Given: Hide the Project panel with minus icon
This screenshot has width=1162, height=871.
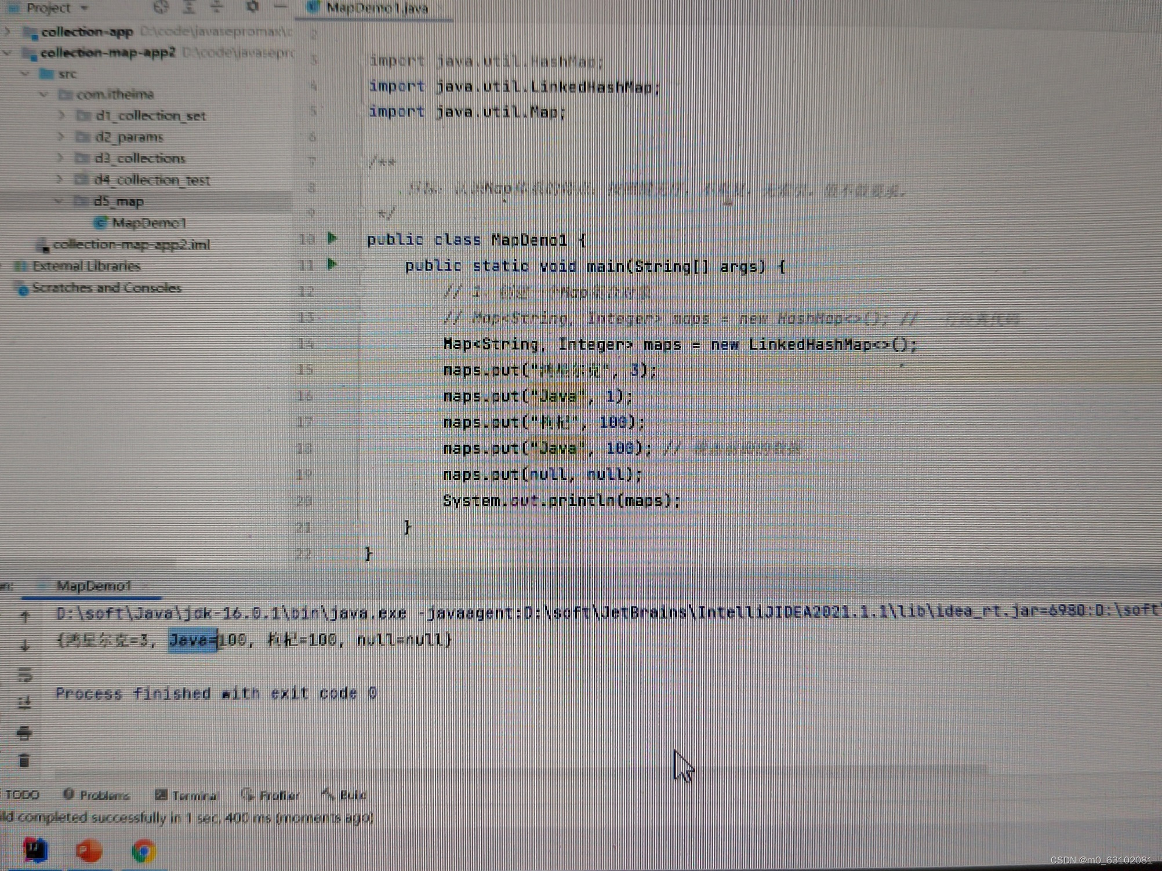Looking at the screenshot, I should pos(281,6).
